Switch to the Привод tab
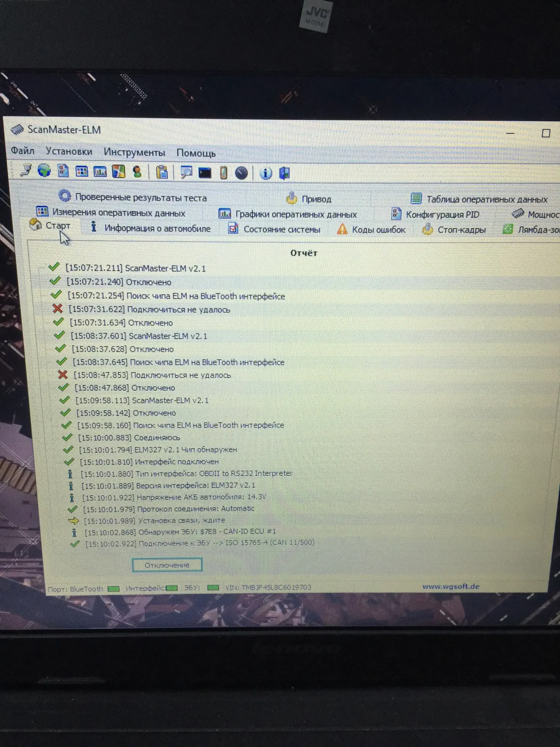This screenshot has width=560, height=747. 309,199
